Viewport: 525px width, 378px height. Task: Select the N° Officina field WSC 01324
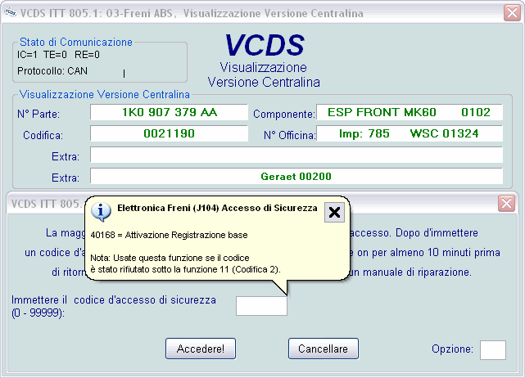(x=410, y=133)
